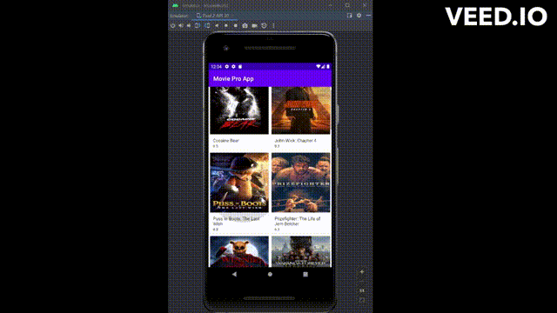Open the emulator panel settings gear

[359, 16]
